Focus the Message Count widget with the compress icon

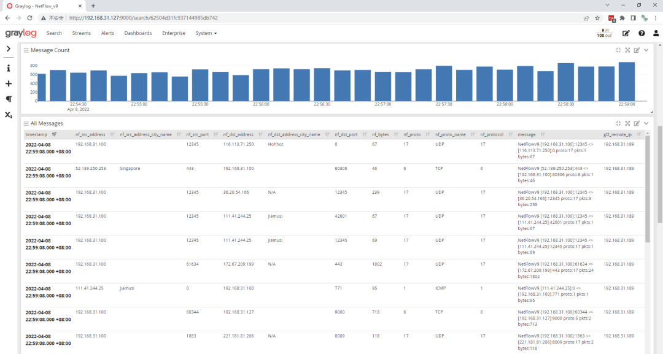(618, 50)
